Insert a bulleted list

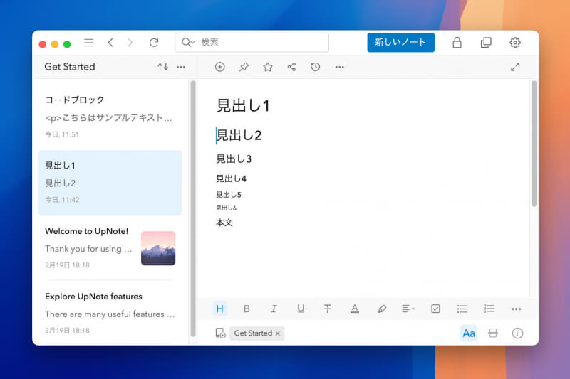point(462,309)
